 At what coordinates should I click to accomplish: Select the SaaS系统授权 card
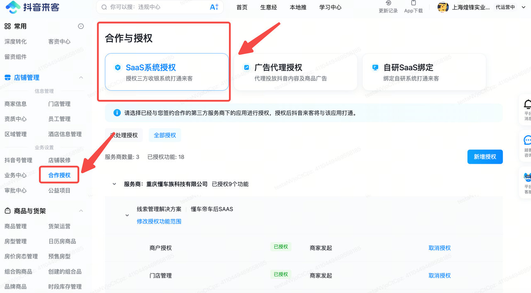point(167,72)
